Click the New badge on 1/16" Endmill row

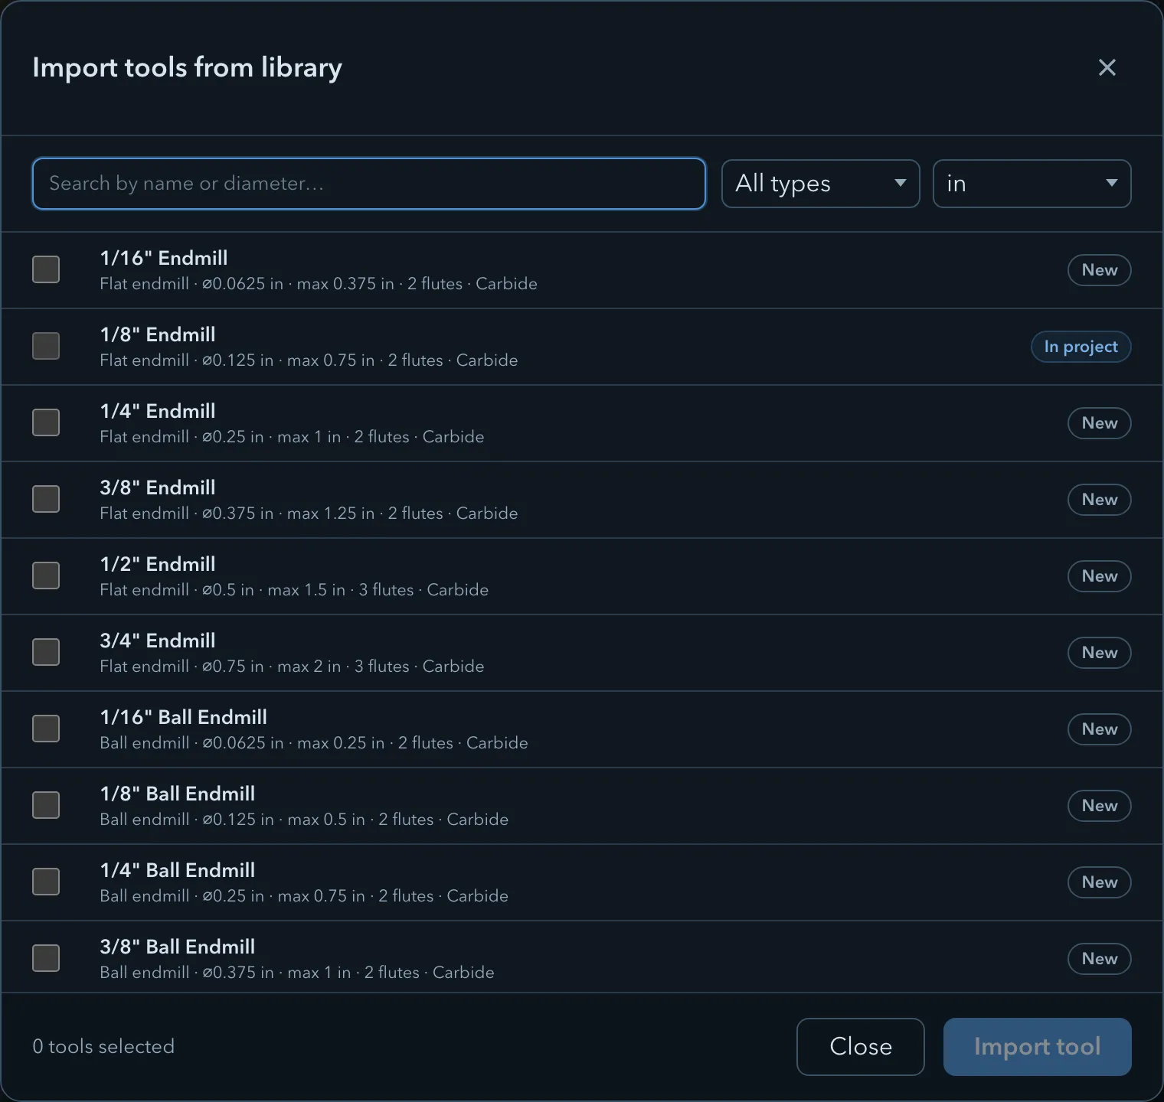coord(1099,270)
